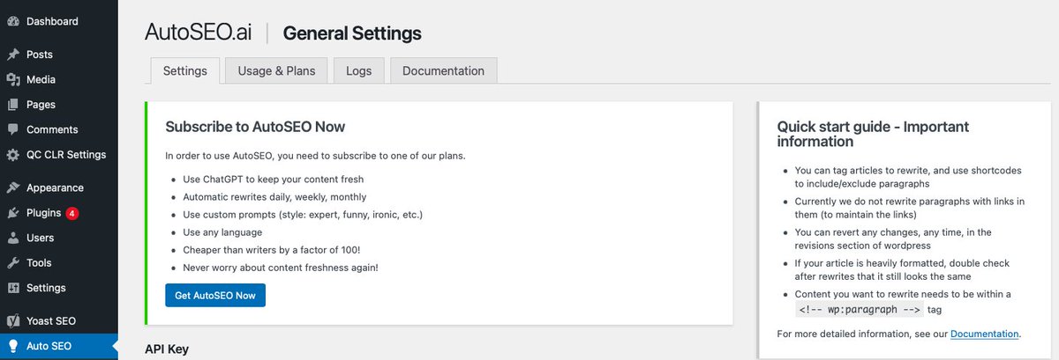Click the Get AutoSEO Now button

(x=215, y=296)
